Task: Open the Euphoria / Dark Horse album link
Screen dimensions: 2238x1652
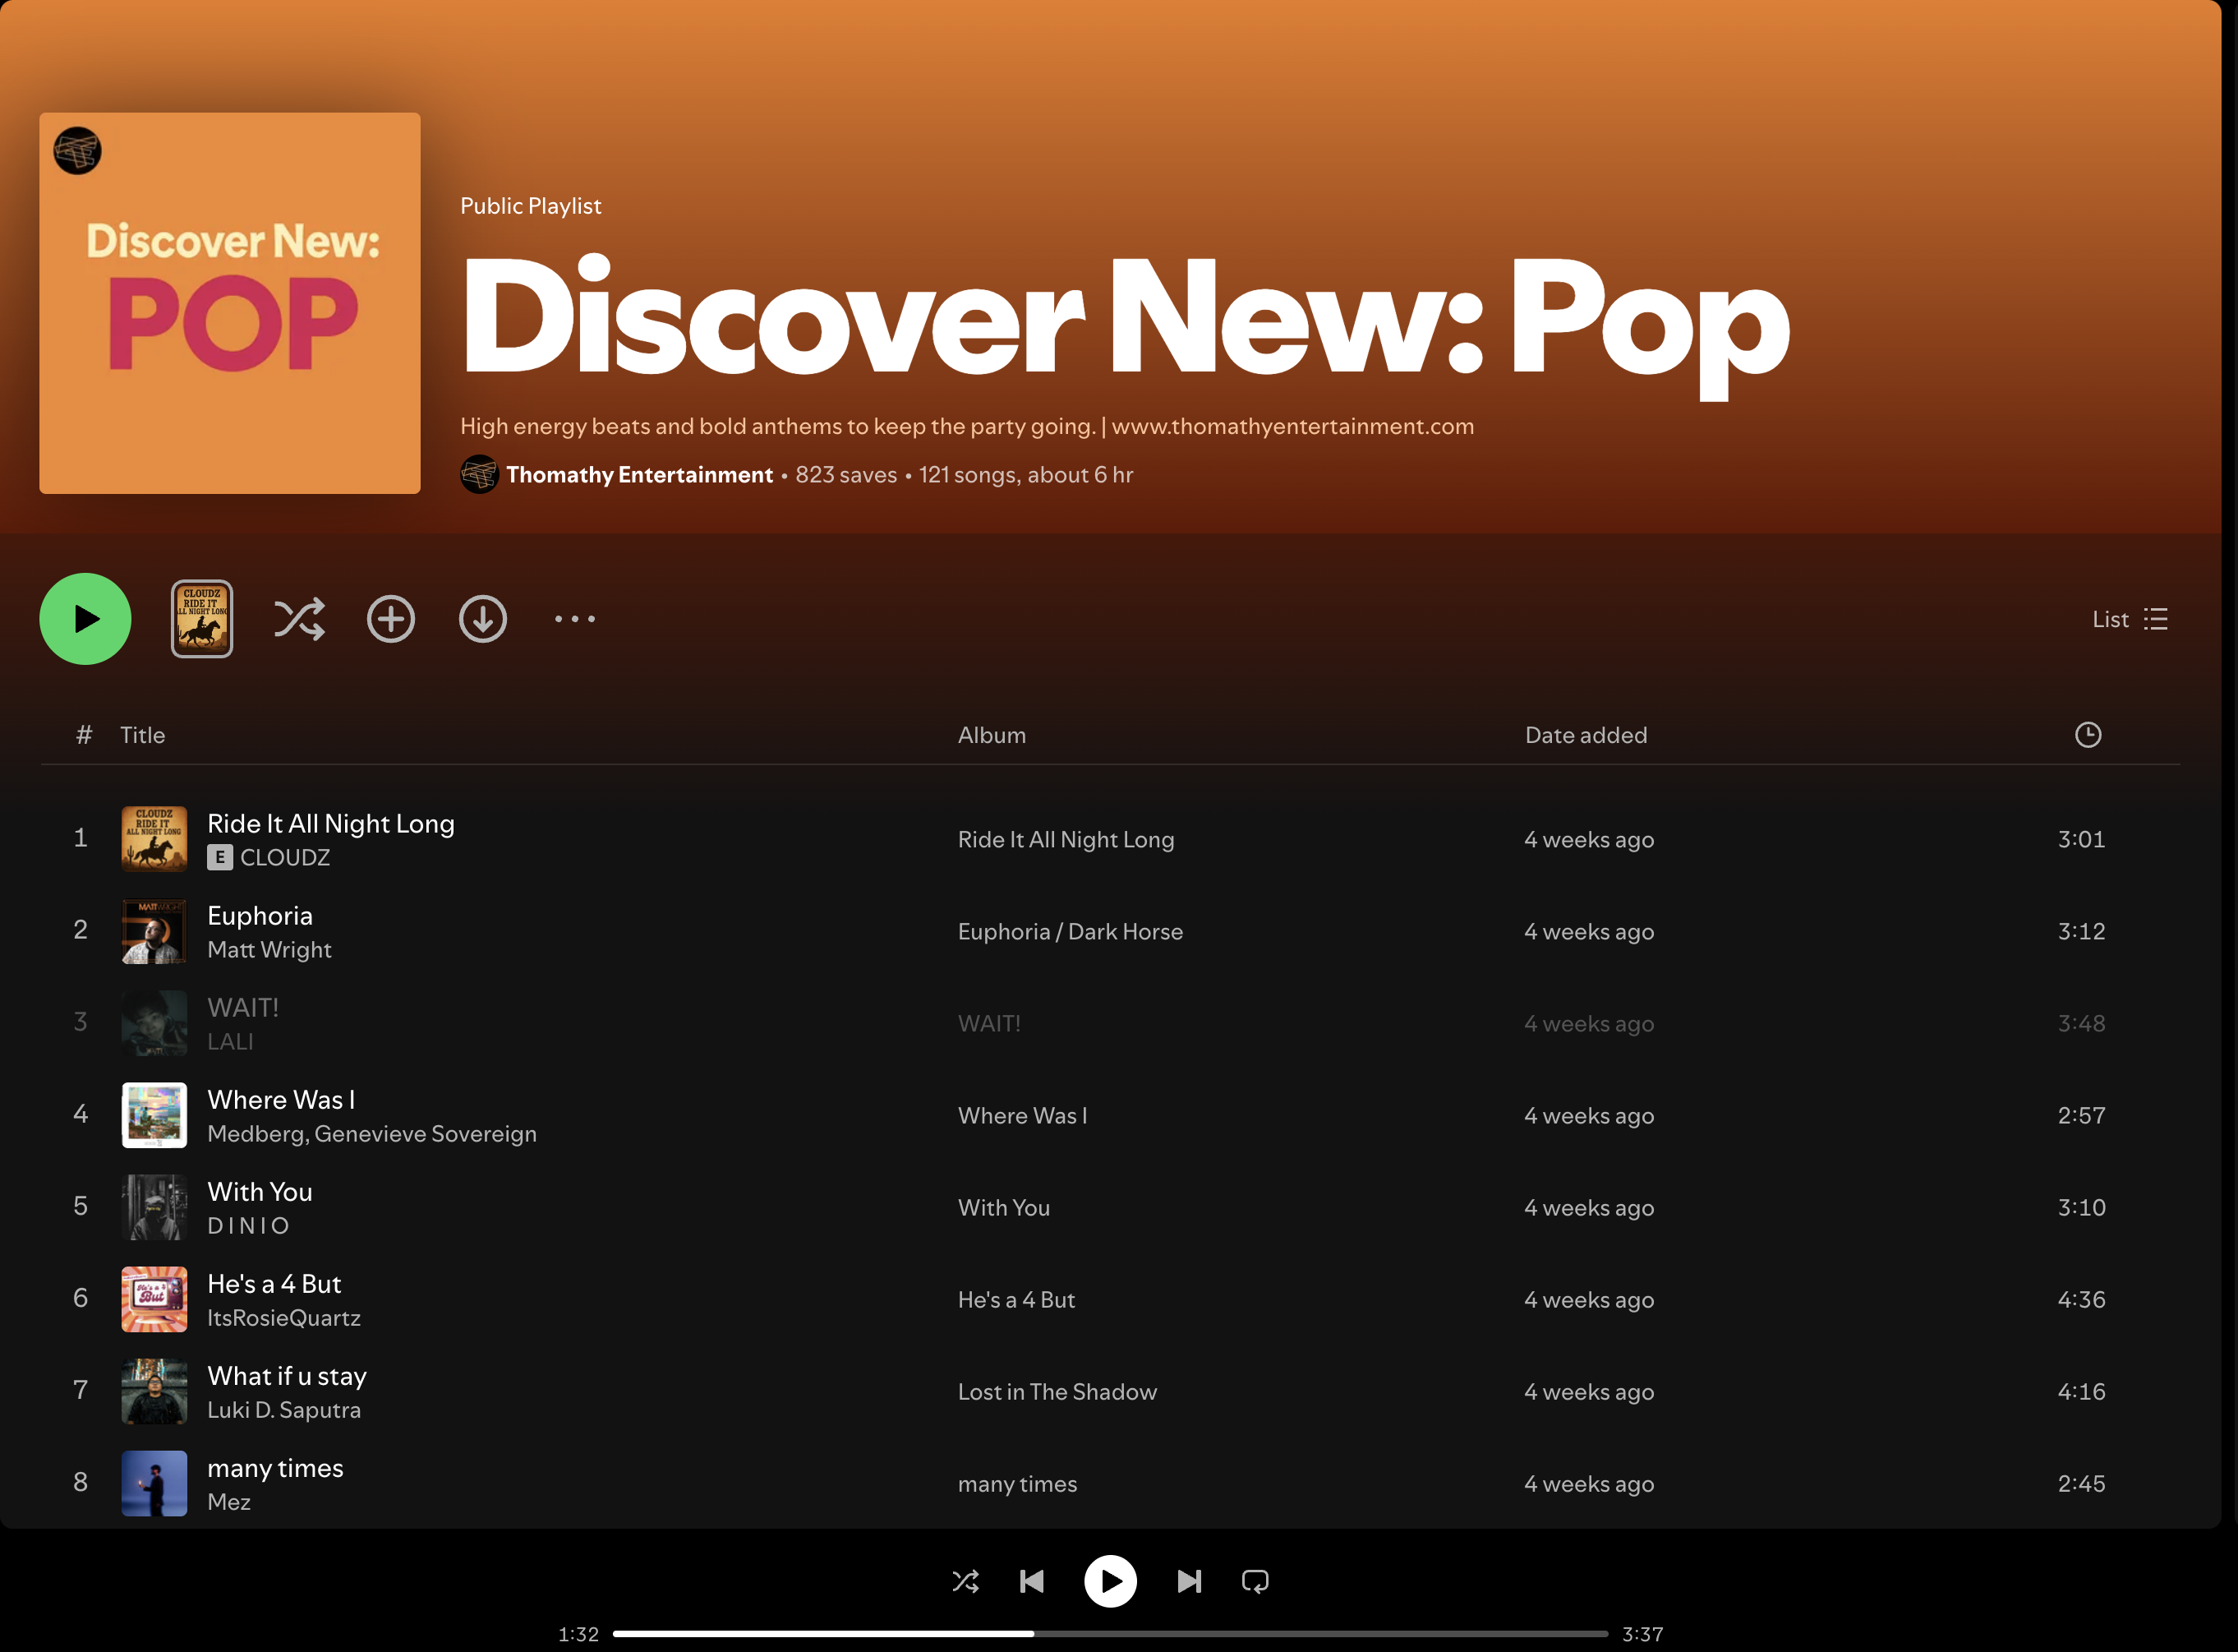Action: click(1070, 931)
